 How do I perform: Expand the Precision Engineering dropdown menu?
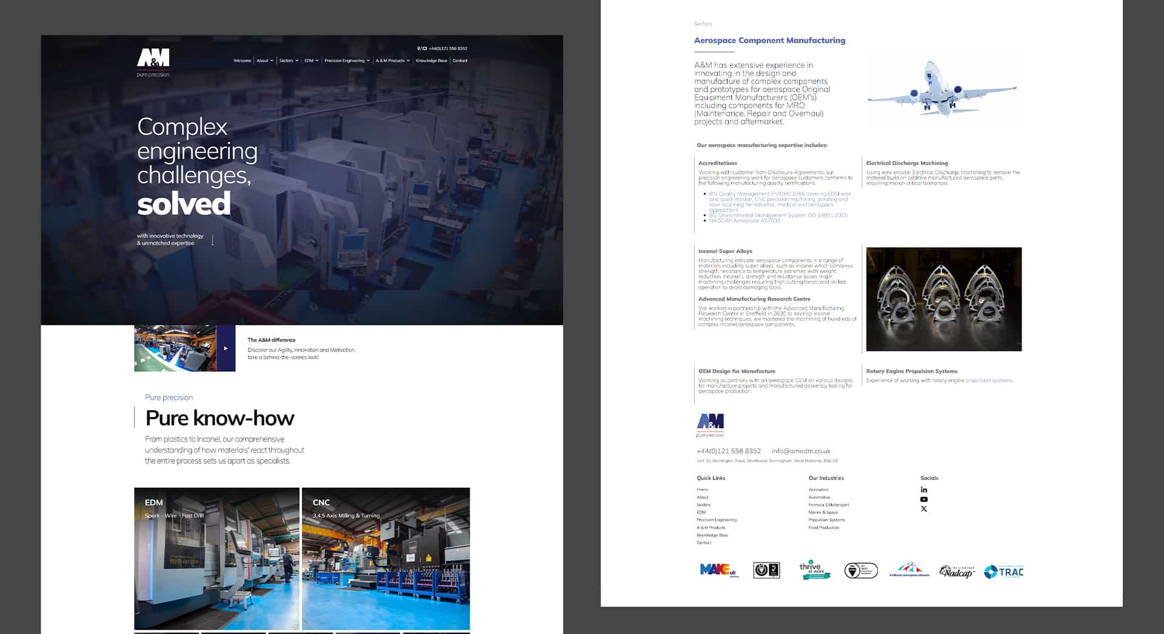[x=346, y=61]
